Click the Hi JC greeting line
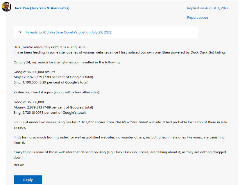The height and width of the screenshot is (185, 240). 50,47
